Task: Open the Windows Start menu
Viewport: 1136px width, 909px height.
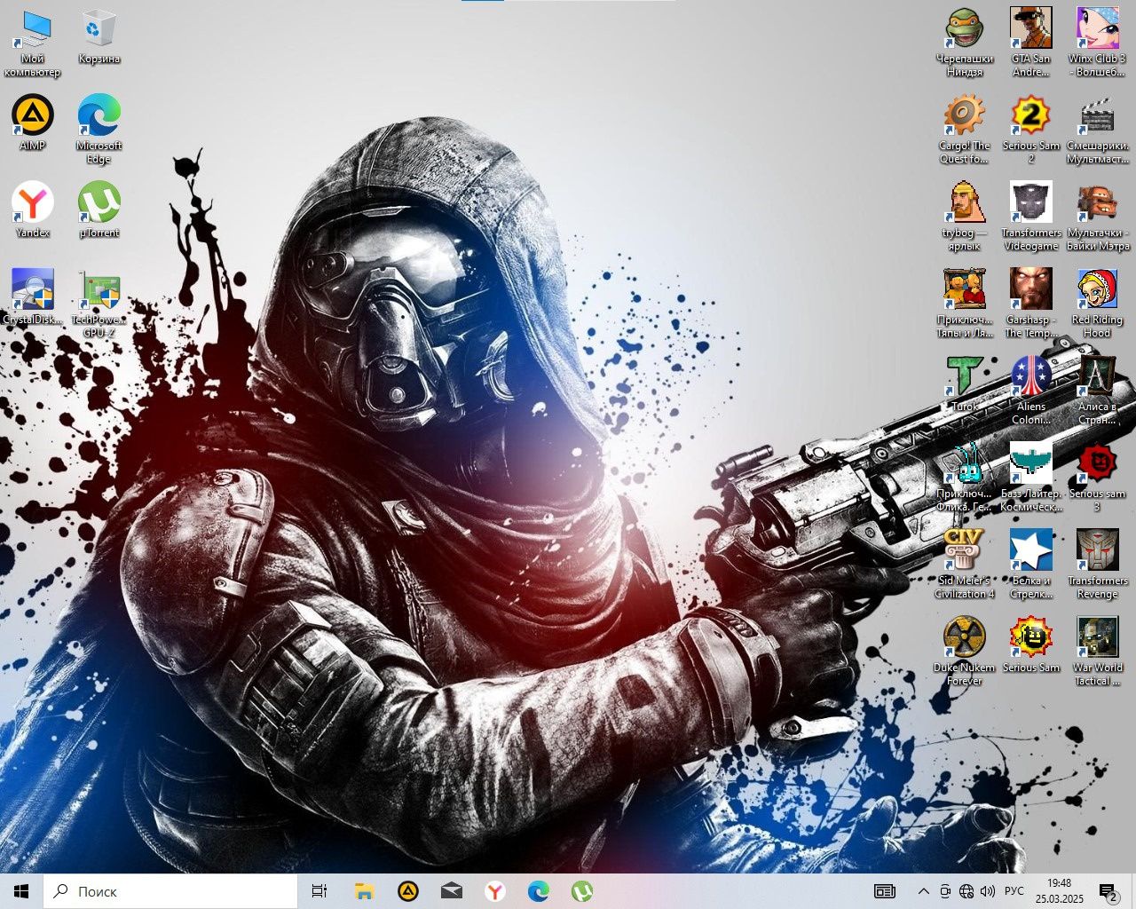Action: (x=21, y=891)
